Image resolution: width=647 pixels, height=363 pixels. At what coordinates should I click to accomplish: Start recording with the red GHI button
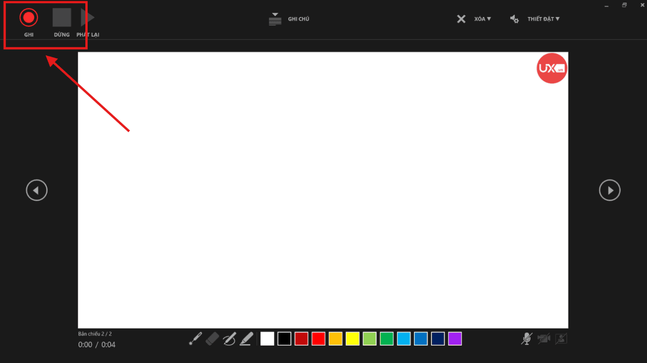click(x=28, y=18)
